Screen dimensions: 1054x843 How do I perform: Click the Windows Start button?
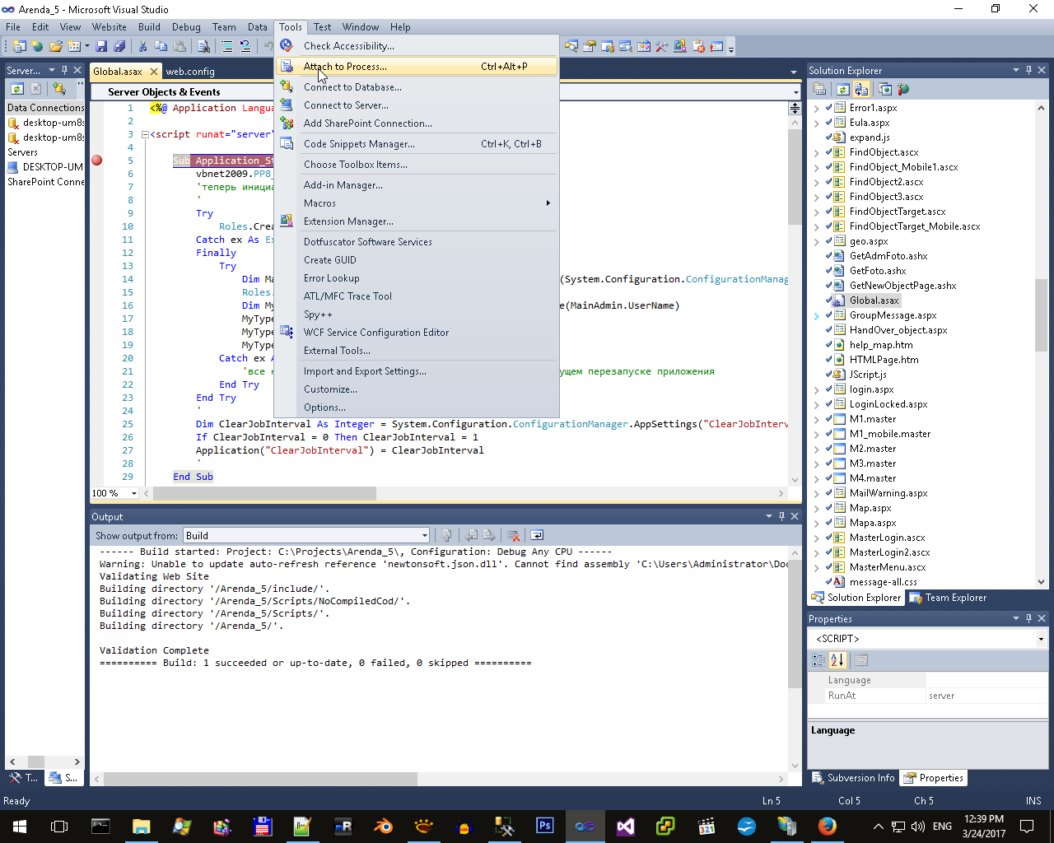point(20,827)
